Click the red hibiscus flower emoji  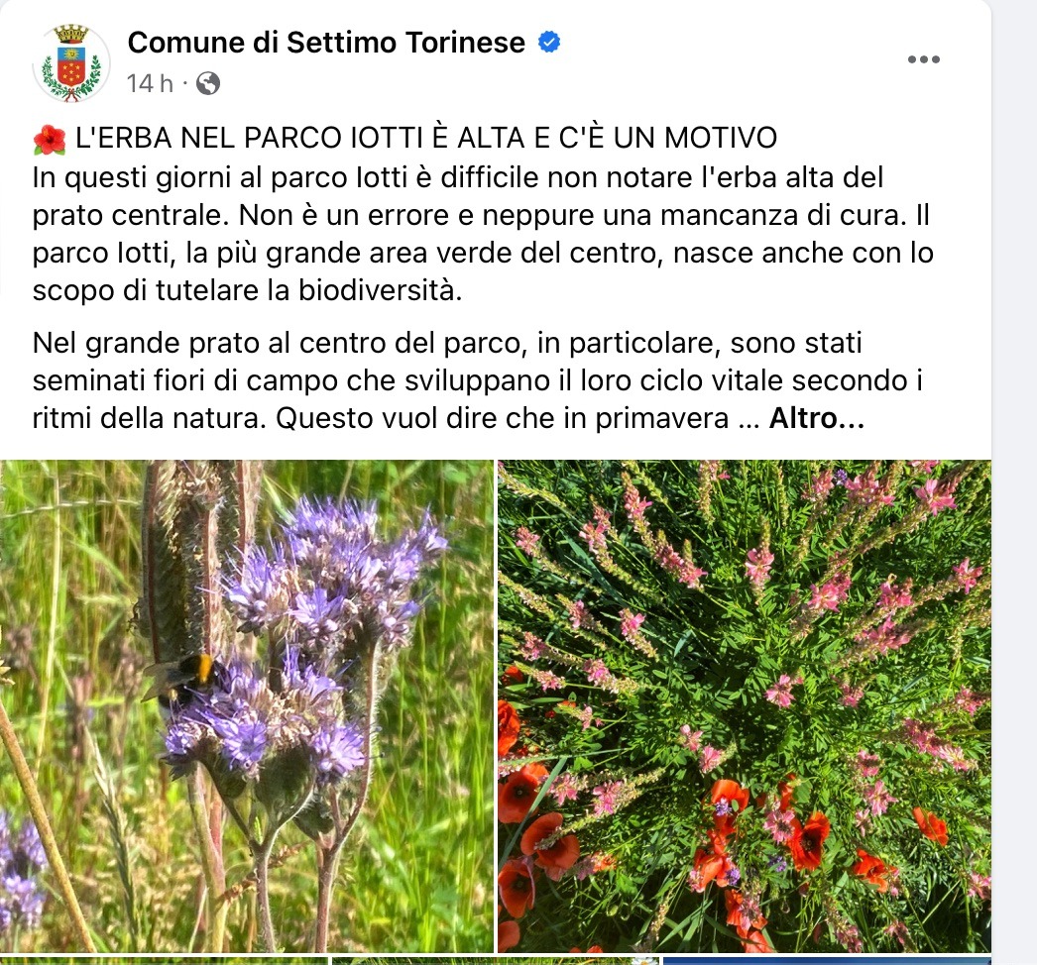click(x=50, y=139)
